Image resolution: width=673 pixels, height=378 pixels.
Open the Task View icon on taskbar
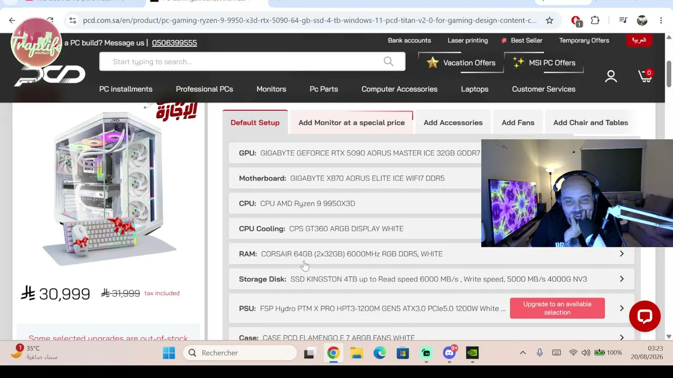[309, 353]
